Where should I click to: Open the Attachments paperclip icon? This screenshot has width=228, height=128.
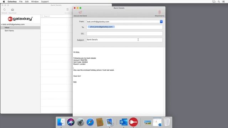160,12
